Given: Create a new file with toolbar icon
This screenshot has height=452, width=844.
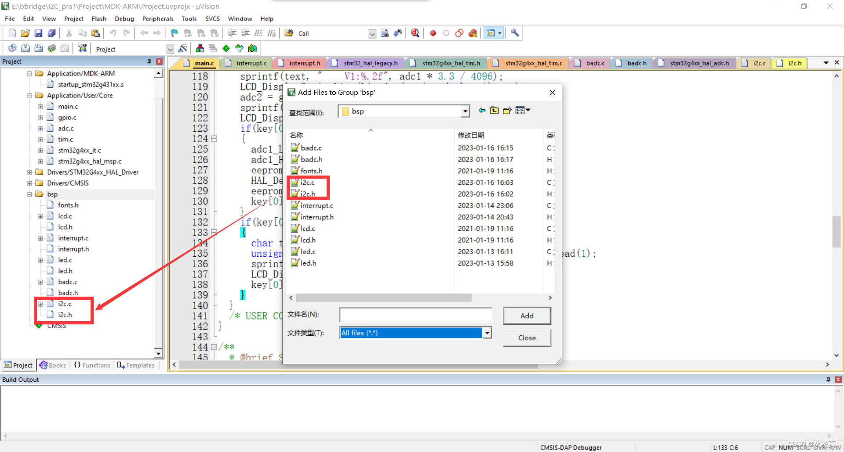Looking at the screenshot, I should click(12, 33).
